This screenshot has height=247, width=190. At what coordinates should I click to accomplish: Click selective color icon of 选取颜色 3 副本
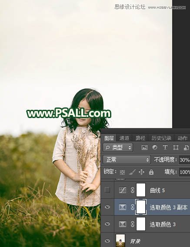coord(123,207)
